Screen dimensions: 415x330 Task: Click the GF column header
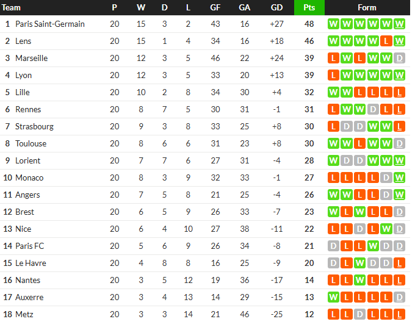(x=215, y=7)
